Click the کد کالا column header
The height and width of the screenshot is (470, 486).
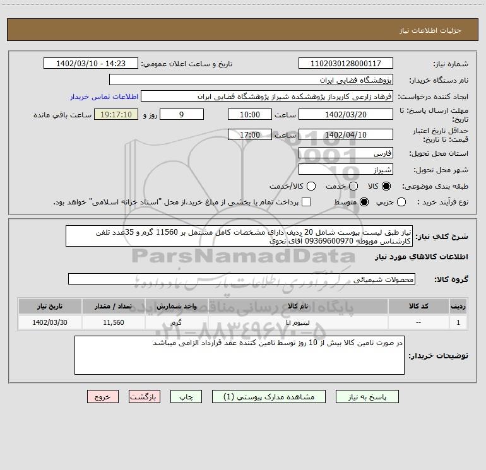[418, 306]
